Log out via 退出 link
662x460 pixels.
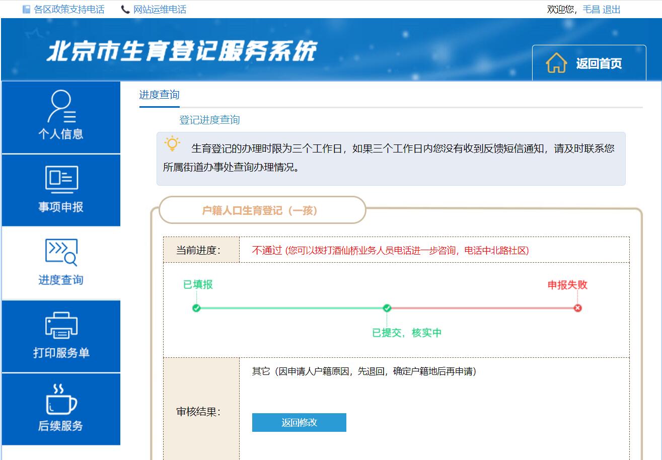612,10
